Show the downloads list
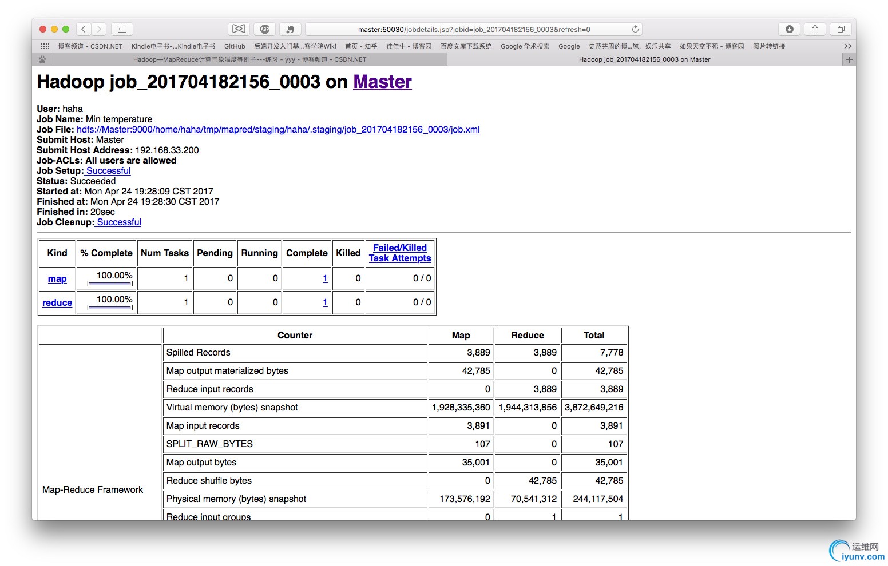This screenshot has height=566, width=888. pos(789,29)
